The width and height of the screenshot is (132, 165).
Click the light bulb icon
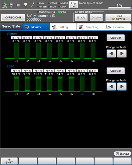[26, 5]
